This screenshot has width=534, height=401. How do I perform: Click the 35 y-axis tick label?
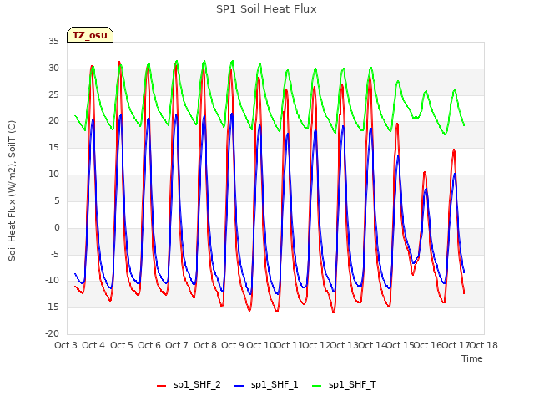[x=53, y=42]
